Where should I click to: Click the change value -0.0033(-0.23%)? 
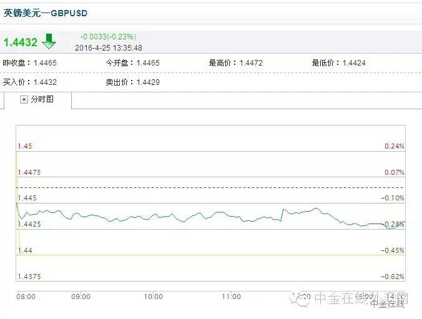coord(108,37)
